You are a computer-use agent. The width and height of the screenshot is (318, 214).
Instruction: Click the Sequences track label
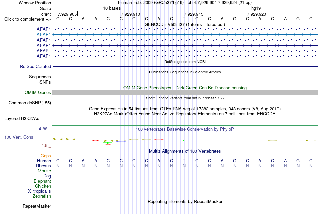40,77
